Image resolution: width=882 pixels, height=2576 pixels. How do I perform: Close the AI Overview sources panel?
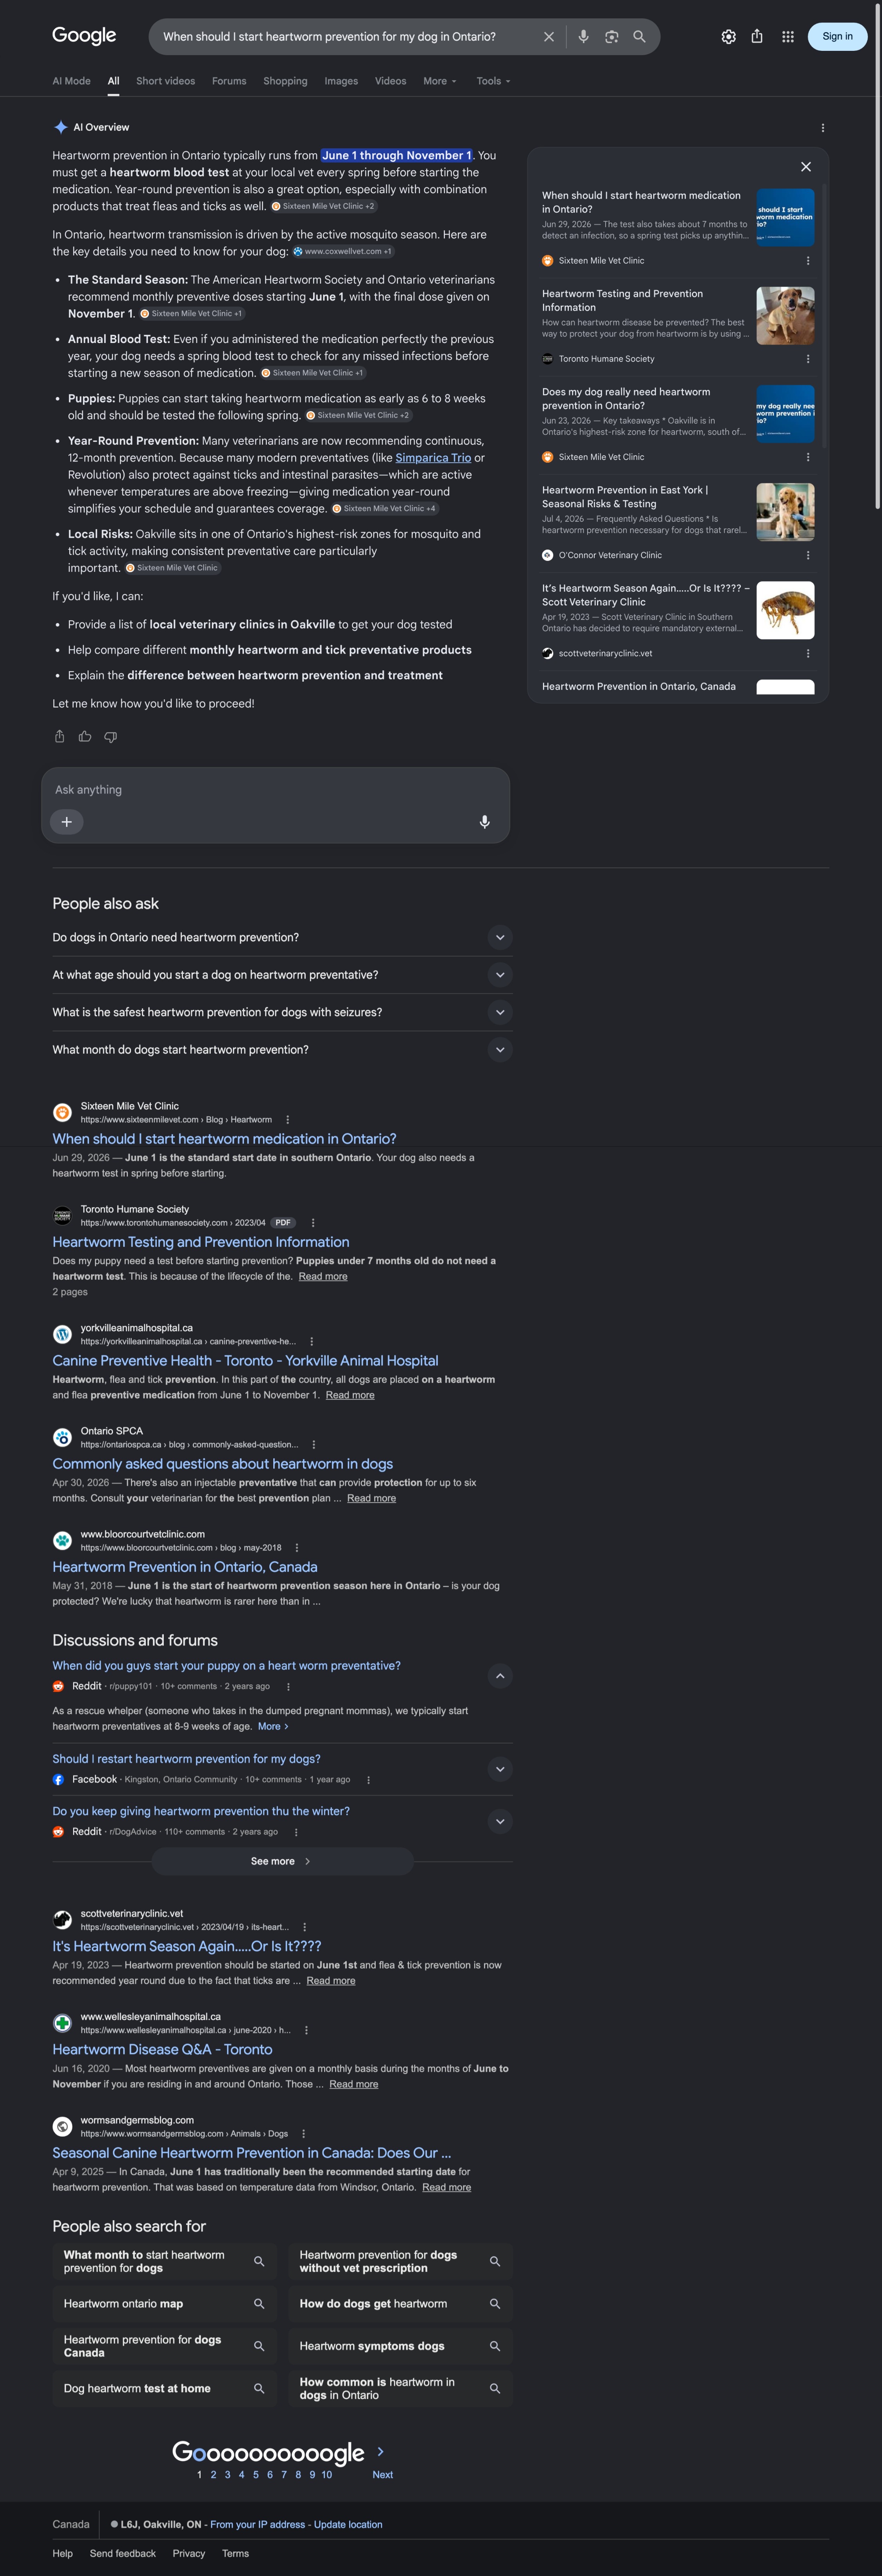point(806,167)
